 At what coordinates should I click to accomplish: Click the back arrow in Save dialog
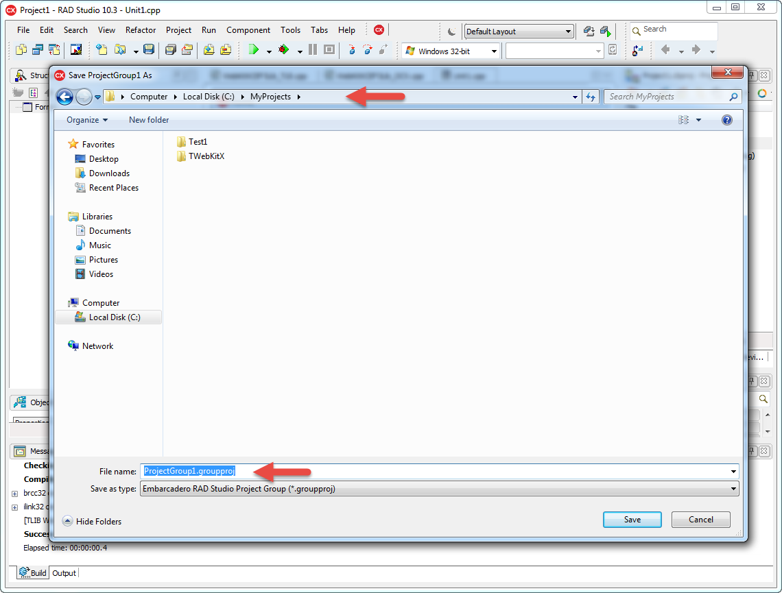(x=65, y=97)
